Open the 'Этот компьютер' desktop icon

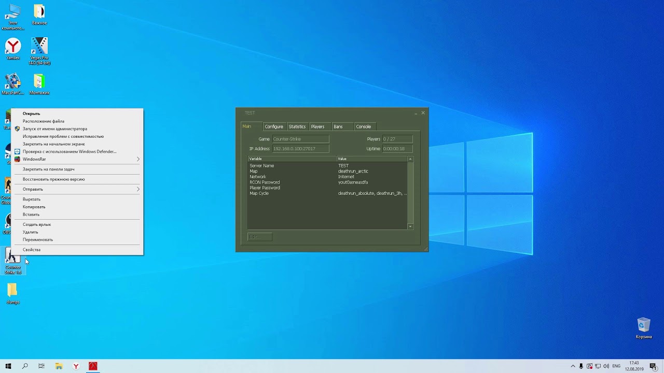13,17
